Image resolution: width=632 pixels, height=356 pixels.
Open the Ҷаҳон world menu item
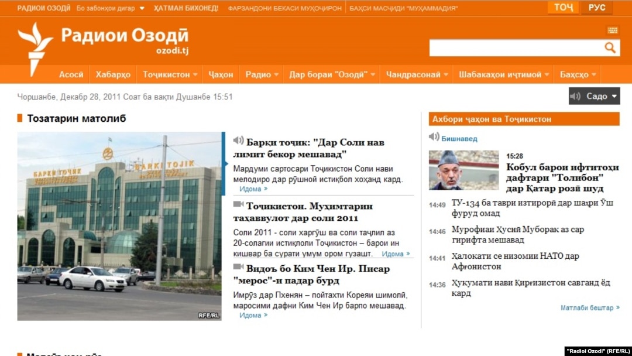point(221,74)
